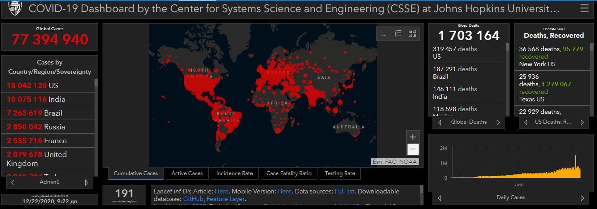Show previous chart before Daily Cases

click(x=440, y=198)
